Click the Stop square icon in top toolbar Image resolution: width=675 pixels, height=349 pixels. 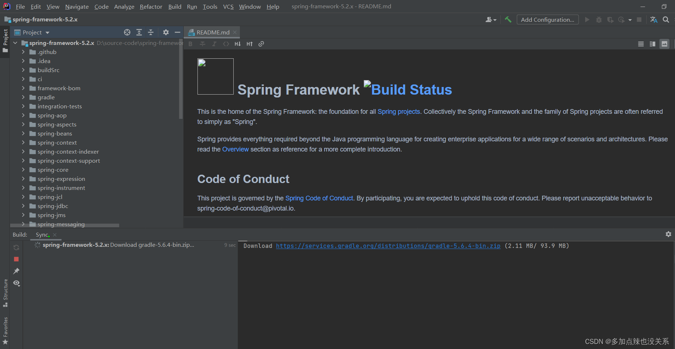(x=639, y=20)
